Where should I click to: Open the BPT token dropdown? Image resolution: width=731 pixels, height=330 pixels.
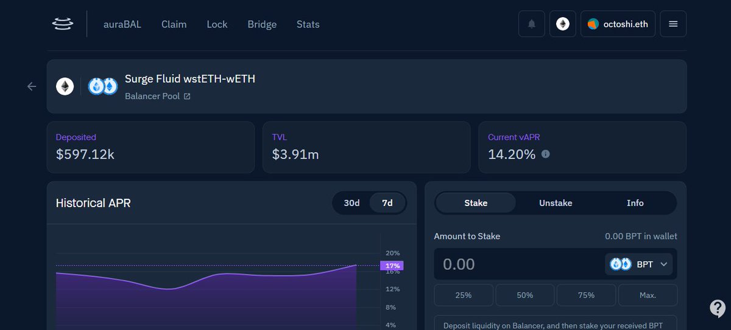tap(640, 264)
